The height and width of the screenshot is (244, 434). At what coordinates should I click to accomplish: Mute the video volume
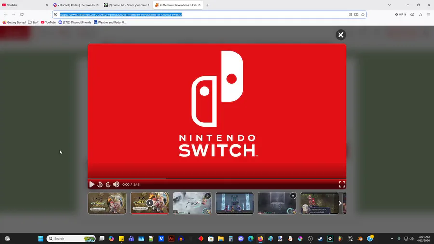[x=116, y=184]
